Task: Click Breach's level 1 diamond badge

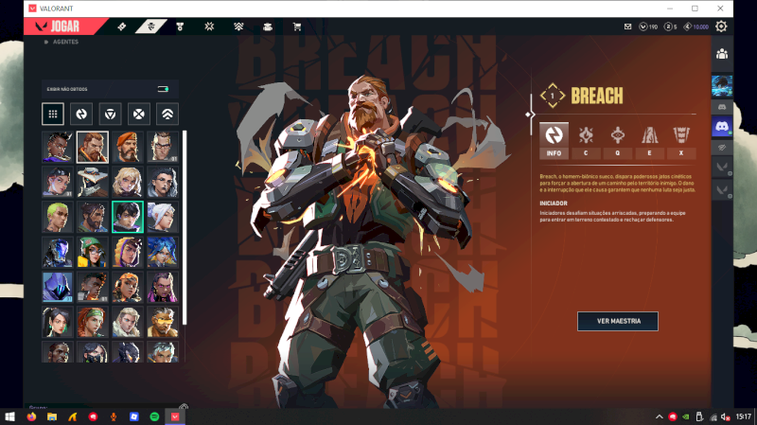Action: pyautogui.click(x=553, y=96)
